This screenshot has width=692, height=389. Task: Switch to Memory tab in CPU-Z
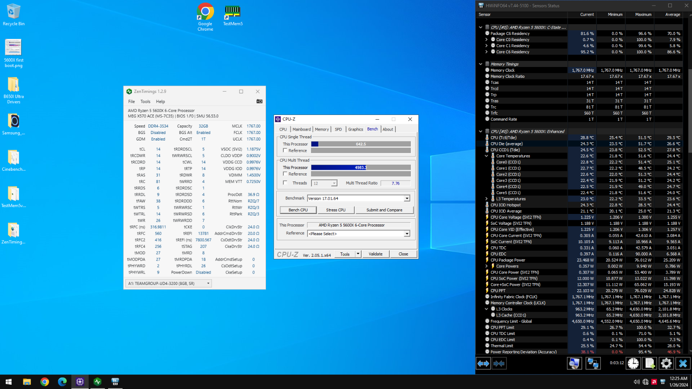[322, 129]
